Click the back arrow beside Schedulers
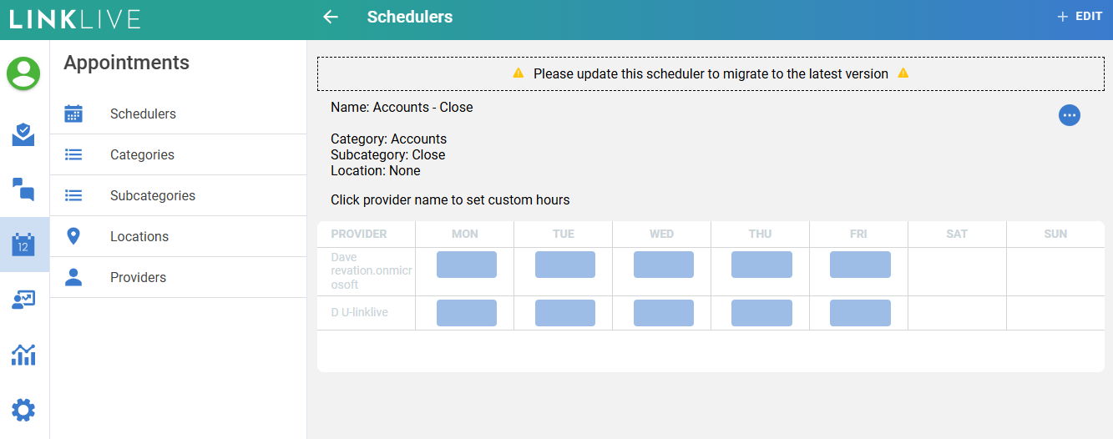The image size is (1113, 439). click(x=331, y=18)
